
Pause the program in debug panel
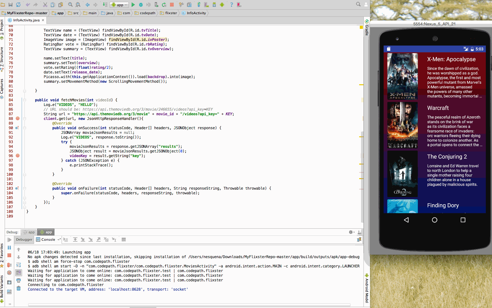coord(9,248)
